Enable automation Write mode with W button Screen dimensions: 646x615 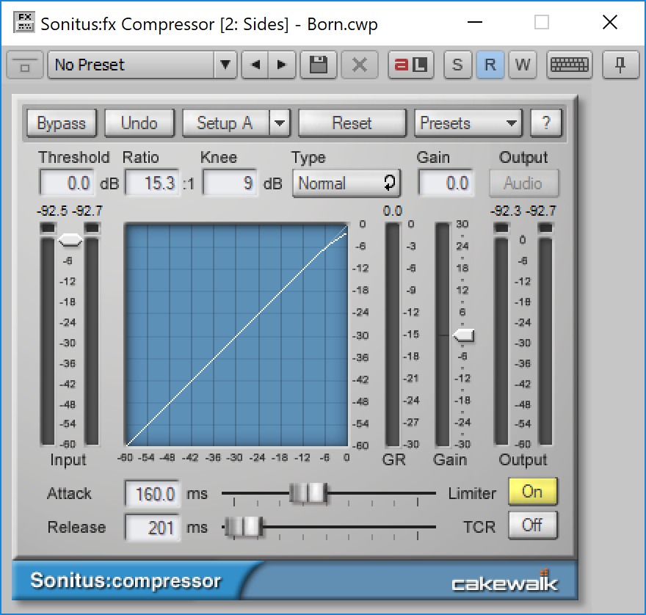click(522, 65)
